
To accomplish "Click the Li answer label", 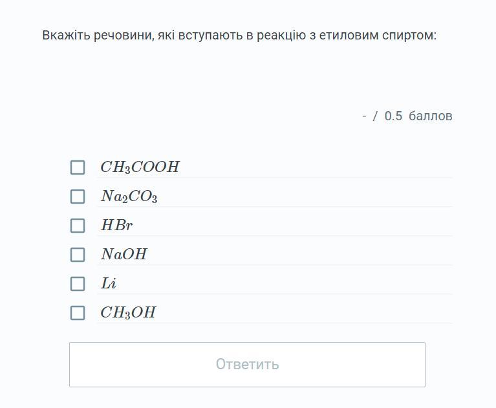I will (x=109, y=284).
